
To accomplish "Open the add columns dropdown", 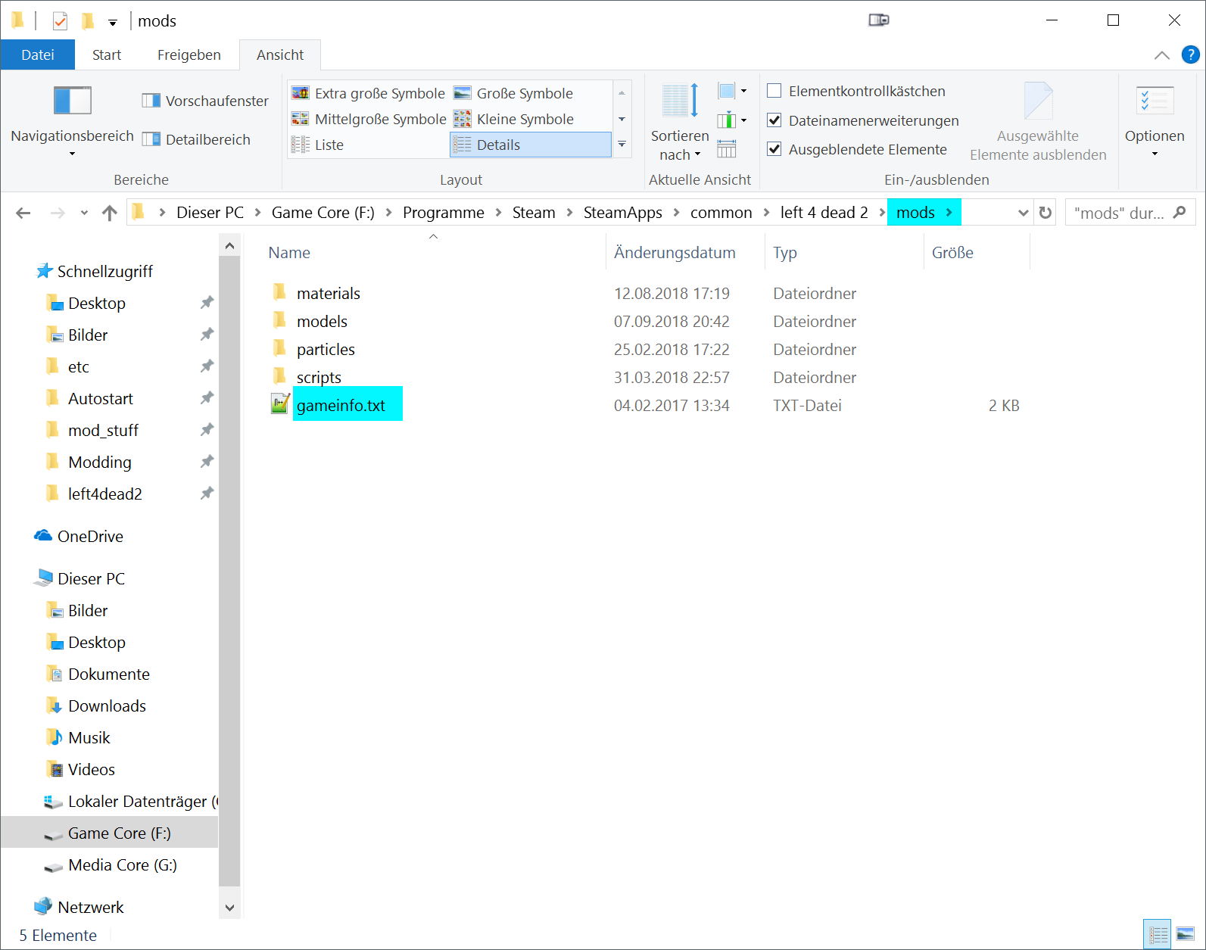I will [x=732, y=120].
